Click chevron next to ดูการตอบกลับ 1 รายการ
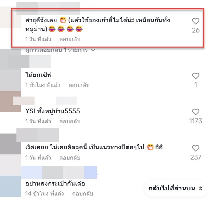This screenshot has height=202, width=207. [93, 50]
